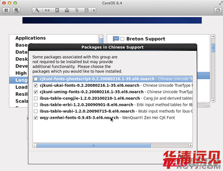223x171 pixels.
Task: Pause the virtual machine
Action: (x=6, y=10)
